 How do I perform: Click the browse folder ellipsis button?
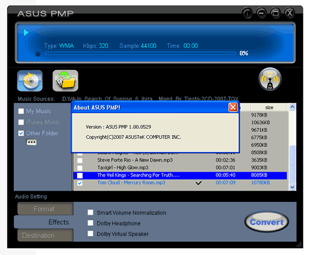(x=32, y=142)
